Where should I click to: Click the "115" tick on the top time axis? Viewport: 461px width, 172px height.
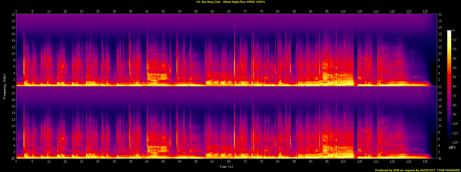point(392,12)
